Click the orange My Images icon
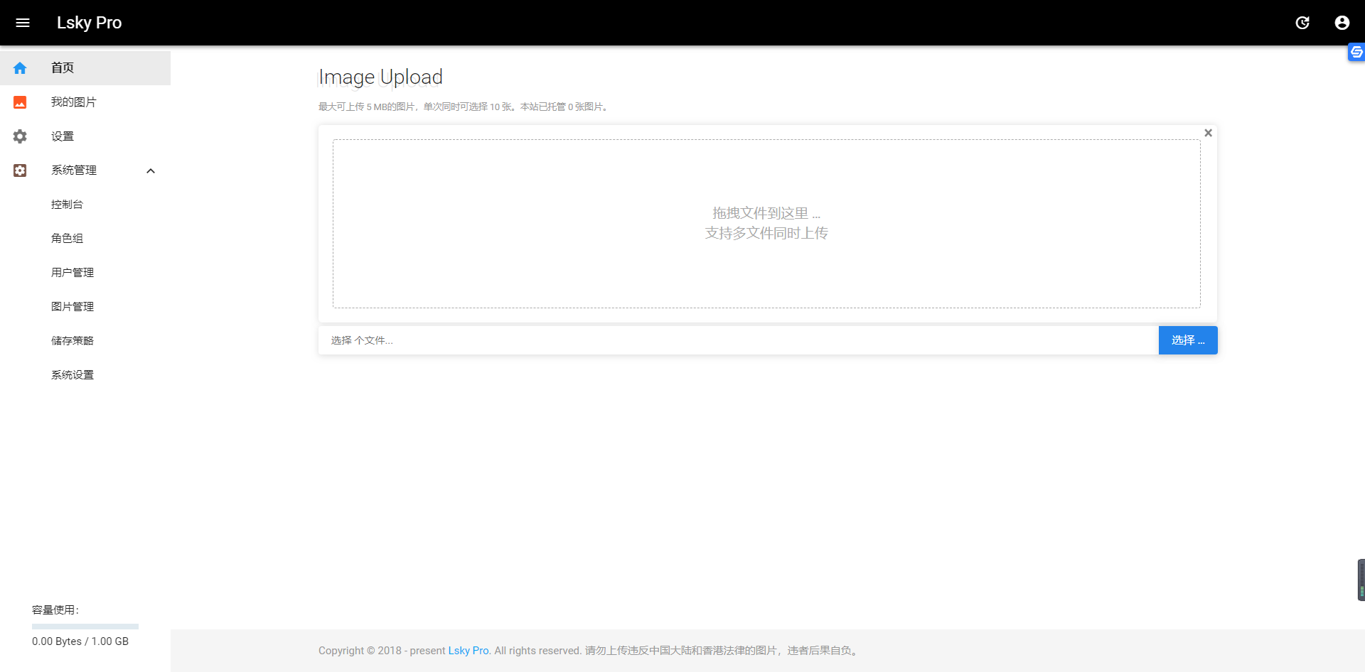 tap(20, 102)
